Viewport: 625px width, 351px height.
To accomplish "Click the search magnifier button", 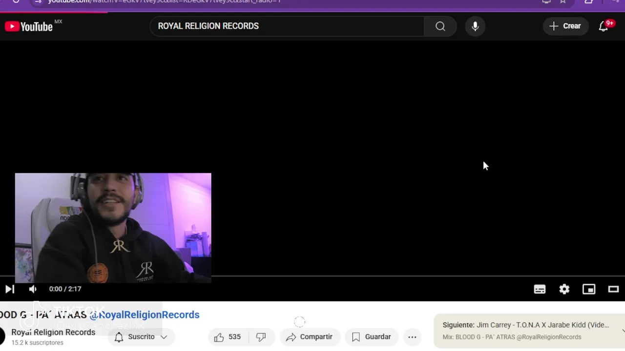I will click(x=440, y=26).
